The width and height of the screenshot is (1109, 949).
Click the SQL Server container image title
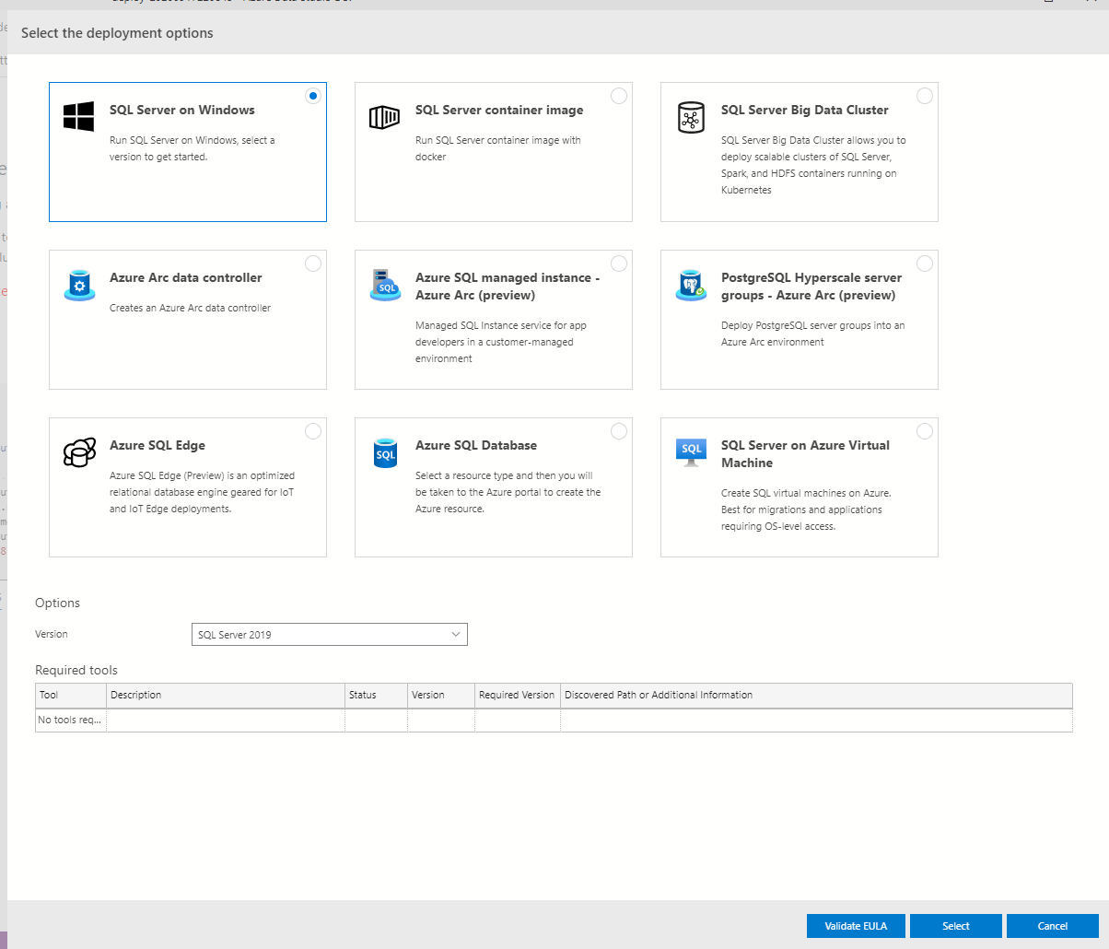click(499, 110)
